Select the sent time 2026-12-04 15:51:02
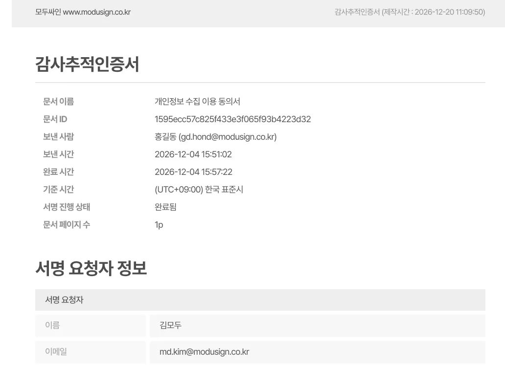The image size is (505, 384). [x=192, y=154]
